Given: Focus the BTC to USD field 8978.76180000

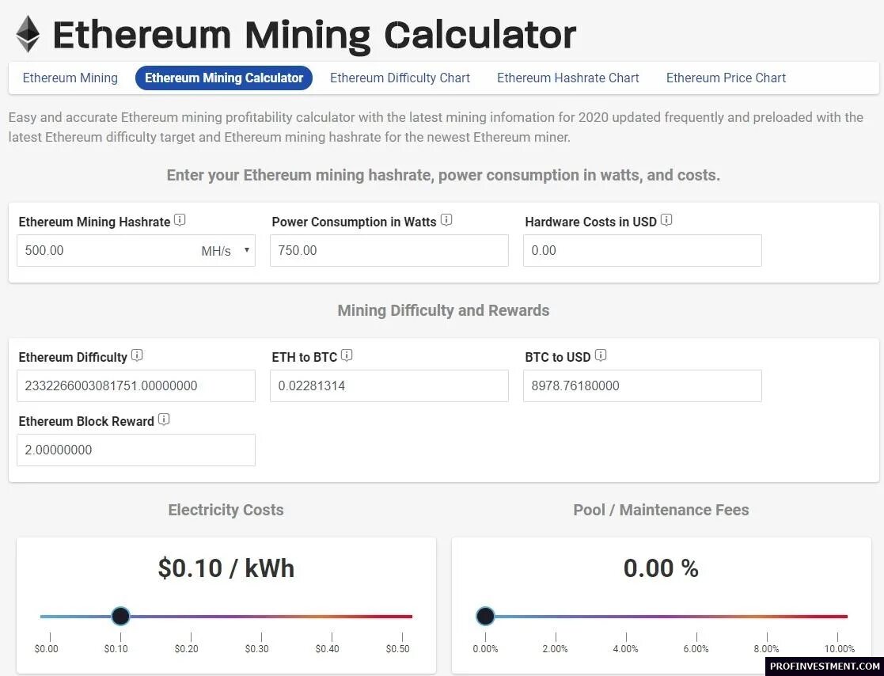Looking at the screenshot, I should coord(642,386).
